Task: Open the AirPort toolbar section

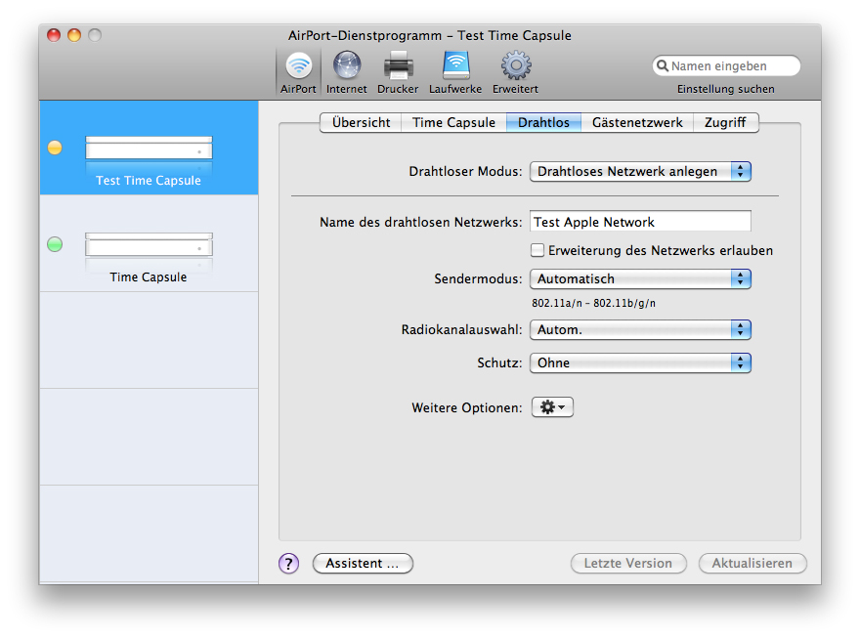Action: tap(298, 72)
